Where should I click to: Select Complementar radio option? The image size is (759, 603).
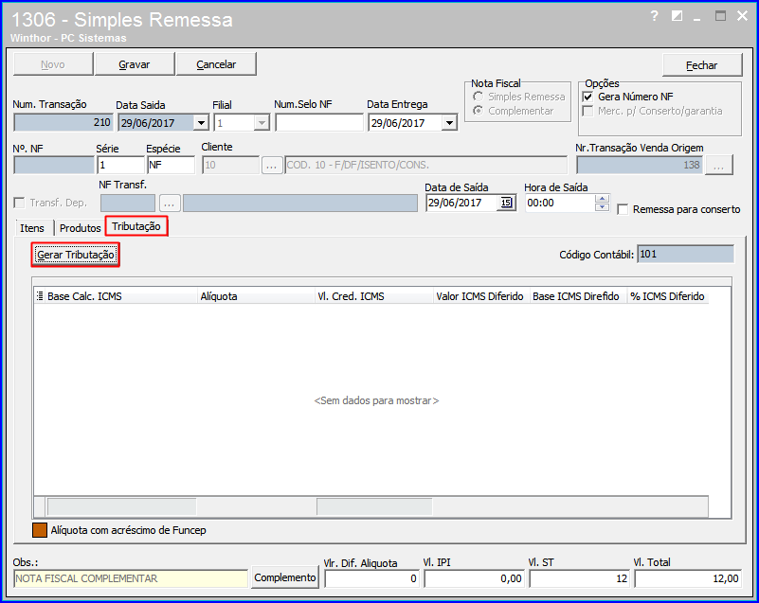[x=478, y=111]
